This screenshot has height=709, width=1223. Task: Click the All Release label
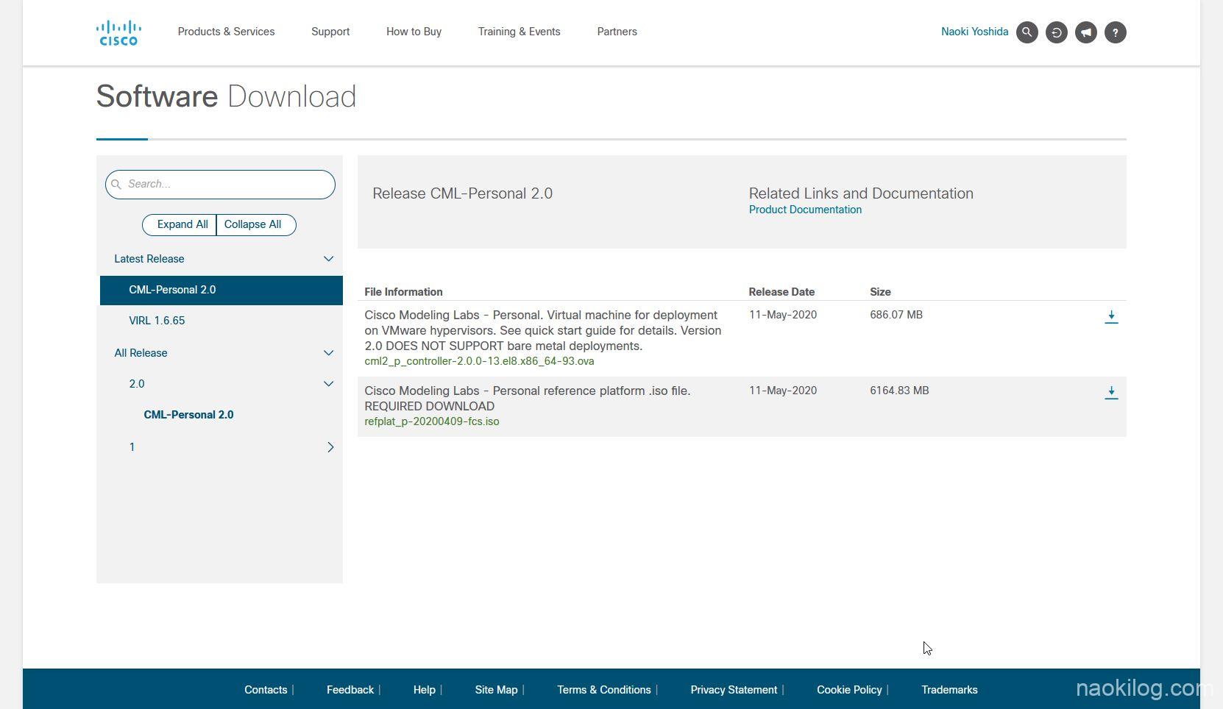(141, 353)
